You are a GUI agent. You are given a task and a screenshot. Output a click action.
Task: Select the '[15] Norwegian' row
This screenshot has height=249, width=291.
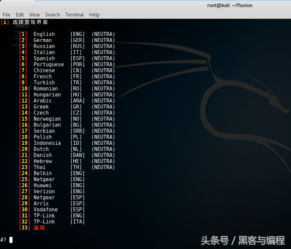[x=67, y=119]
